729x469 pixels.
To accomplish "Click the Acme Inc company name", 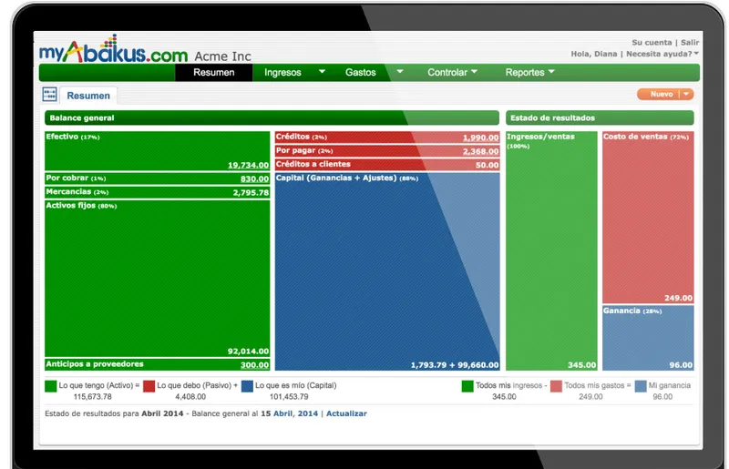I will [222, 56].
